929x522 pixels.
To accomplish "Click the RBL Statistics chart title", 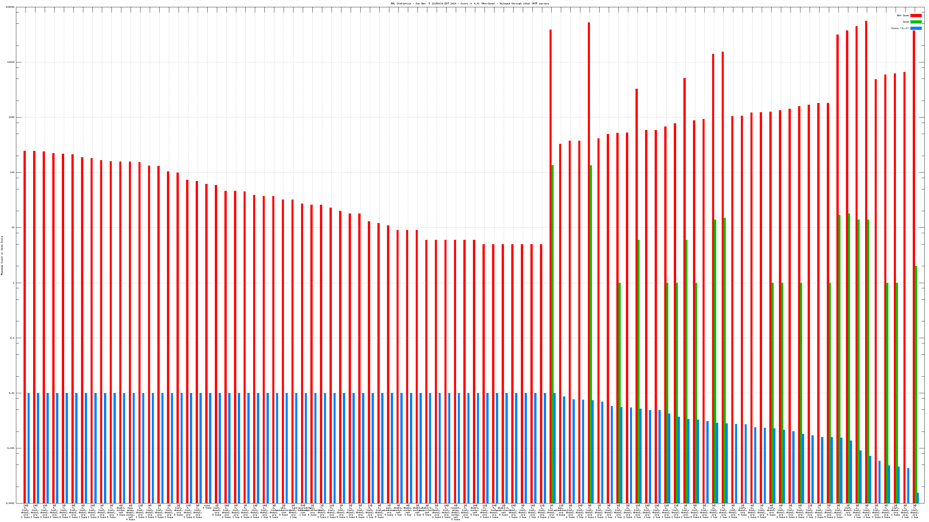I will click(469, 3).
